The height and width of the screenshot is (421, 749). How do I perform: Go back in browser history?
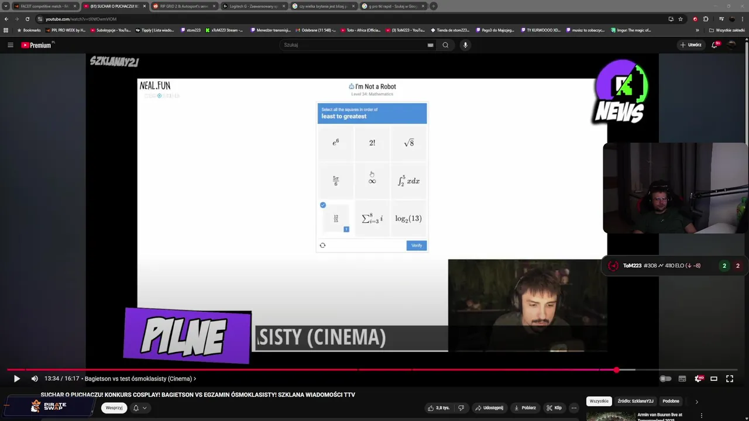[6, 19]
